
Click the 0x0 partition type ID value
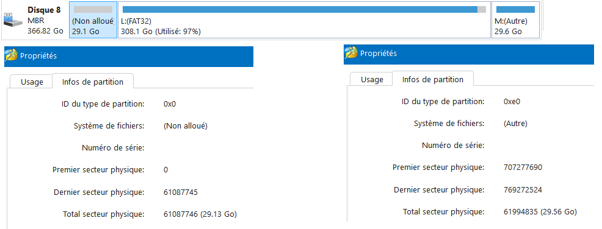pos(170,104)
